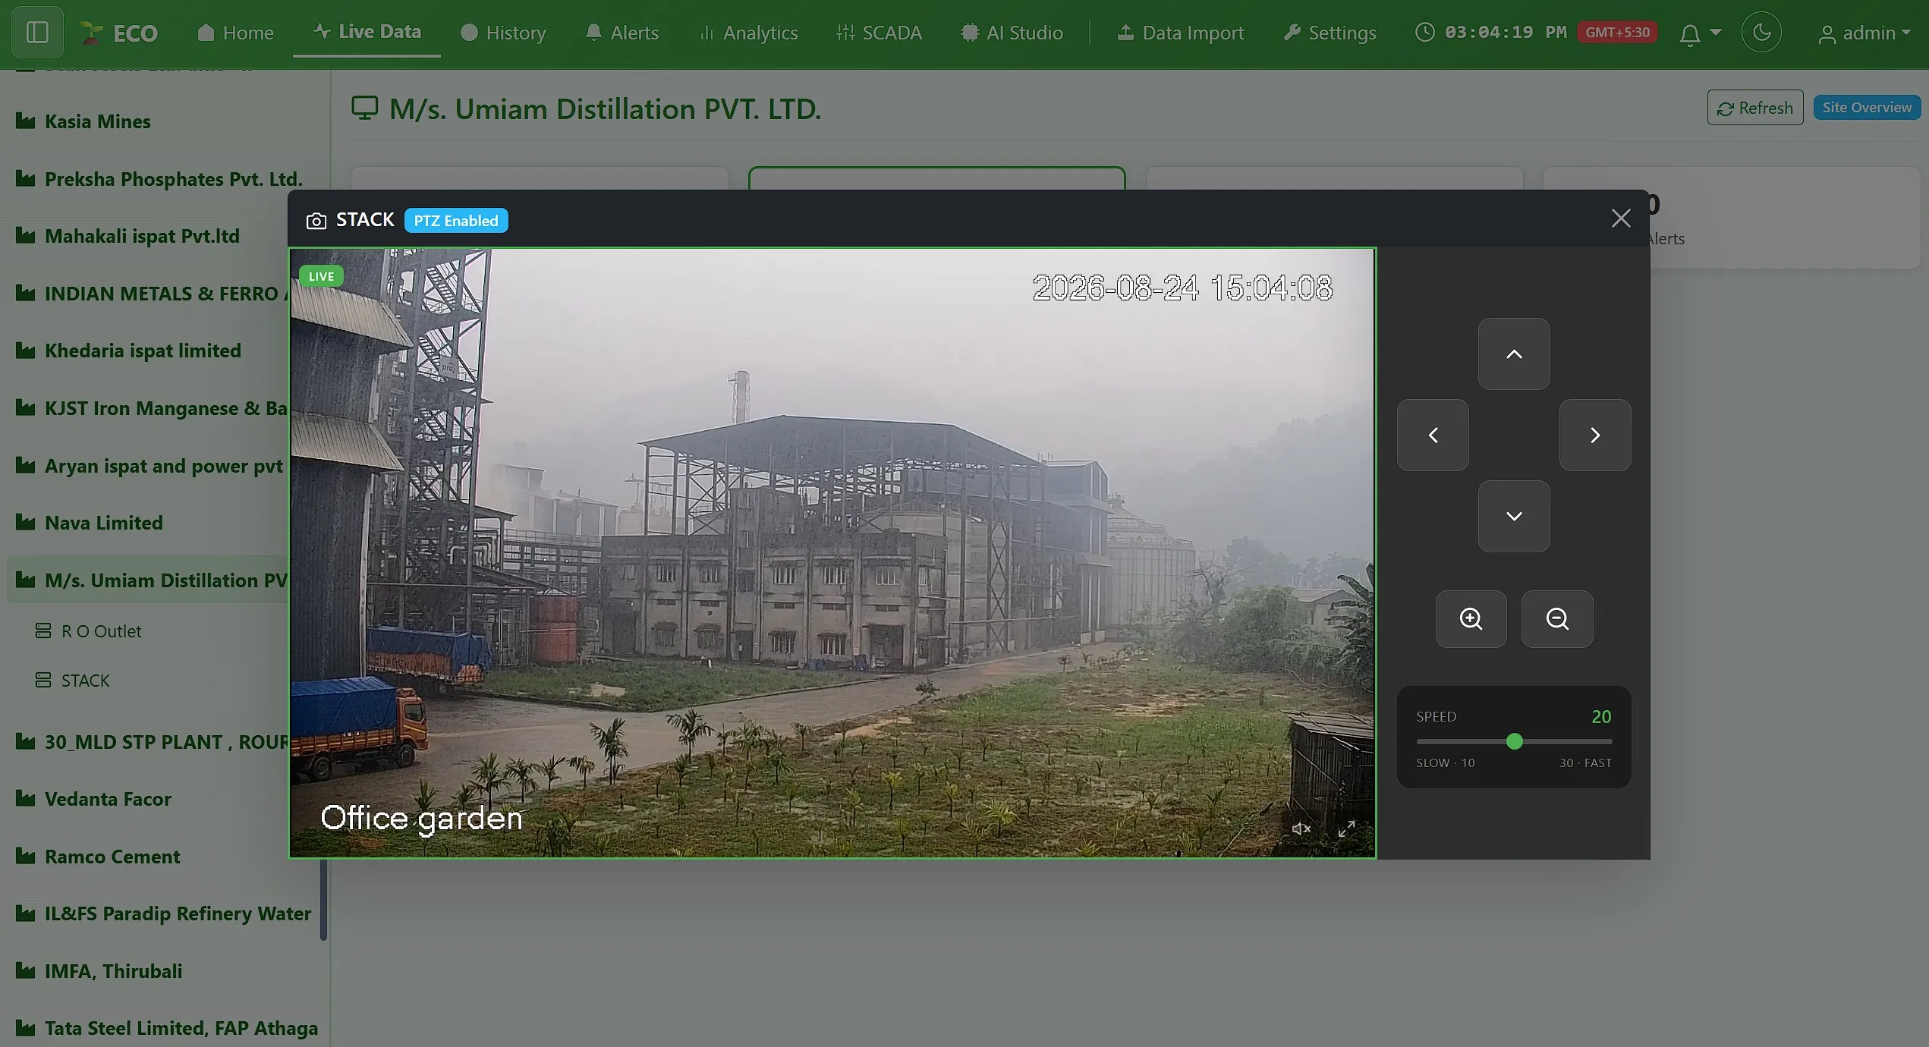Click factory icon beside Ramco Cement

(25, 856)
